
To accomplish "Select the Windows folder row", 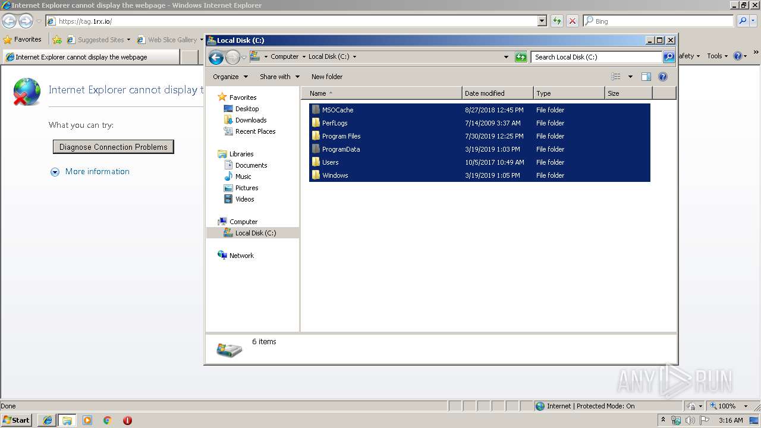I will (480, 175).
